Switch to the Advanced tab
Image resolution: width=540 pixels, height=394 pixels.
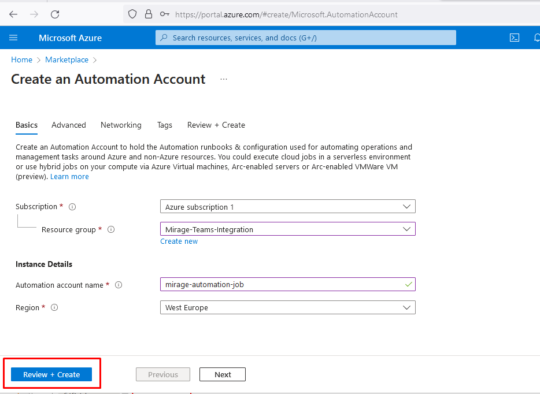(x=69, y=125)
